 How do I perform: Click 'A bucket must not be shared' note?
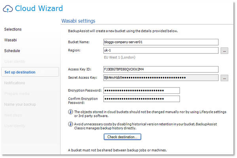tap(118, 150)
